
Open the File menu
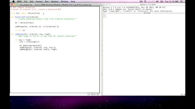[26, 2]
